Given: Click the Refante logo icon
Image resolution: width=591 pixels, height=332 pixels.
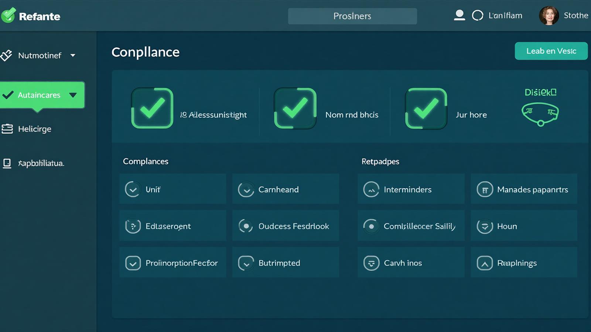Looking at the screenshot, I should pyautogui.click(x=8, y=15).
